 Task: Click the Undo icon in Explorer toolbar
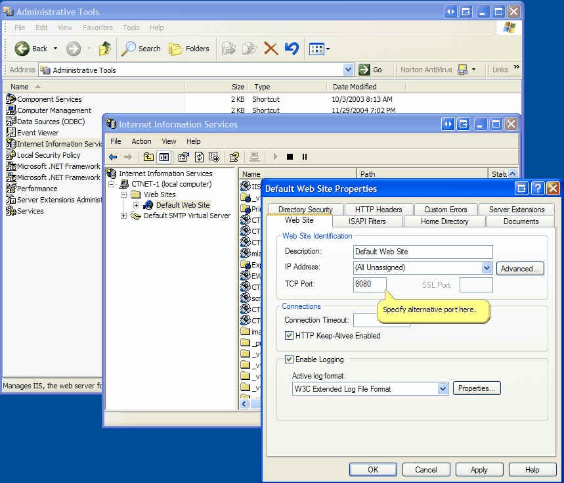point(292,49)
